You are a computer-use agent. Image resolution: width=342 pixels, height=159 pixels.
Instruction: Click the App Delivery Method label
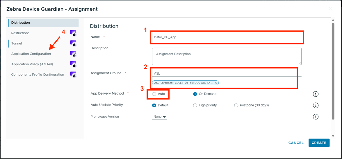(x=107, y=93)
